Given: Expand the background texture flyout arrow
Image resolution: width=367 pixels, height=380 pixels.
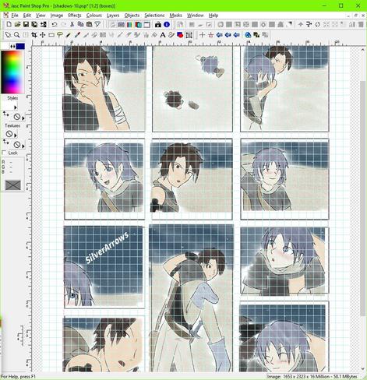Looking at the screenshot, I should point(23,146).
